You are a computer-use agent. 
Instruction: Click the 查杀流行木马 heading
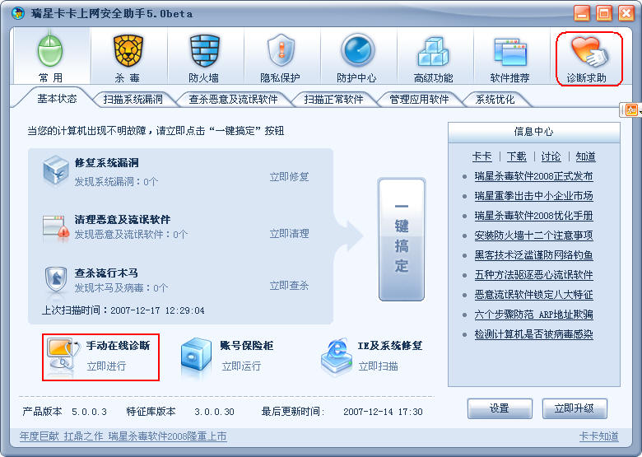click(106, 273)
